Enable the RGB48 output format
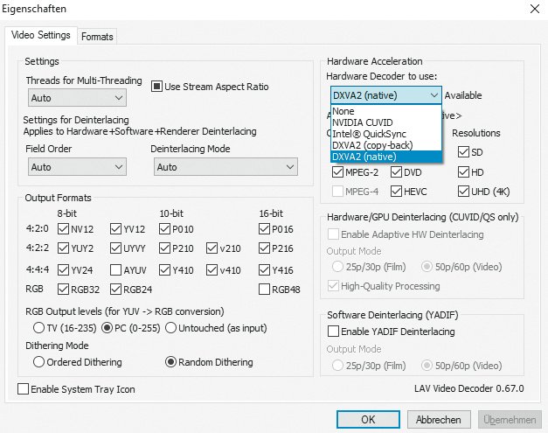The height and width of the screenshot is (433, 548). [265, 290]
